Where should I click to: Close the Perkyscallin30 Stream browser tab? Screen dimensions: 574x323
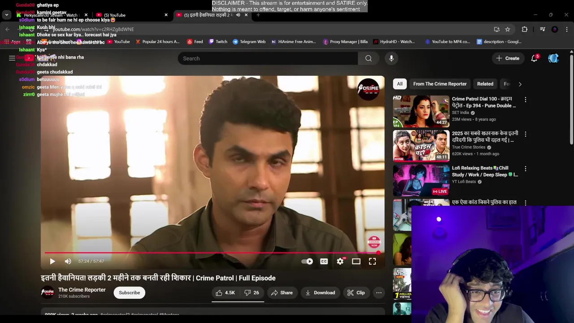pos(86,15)
